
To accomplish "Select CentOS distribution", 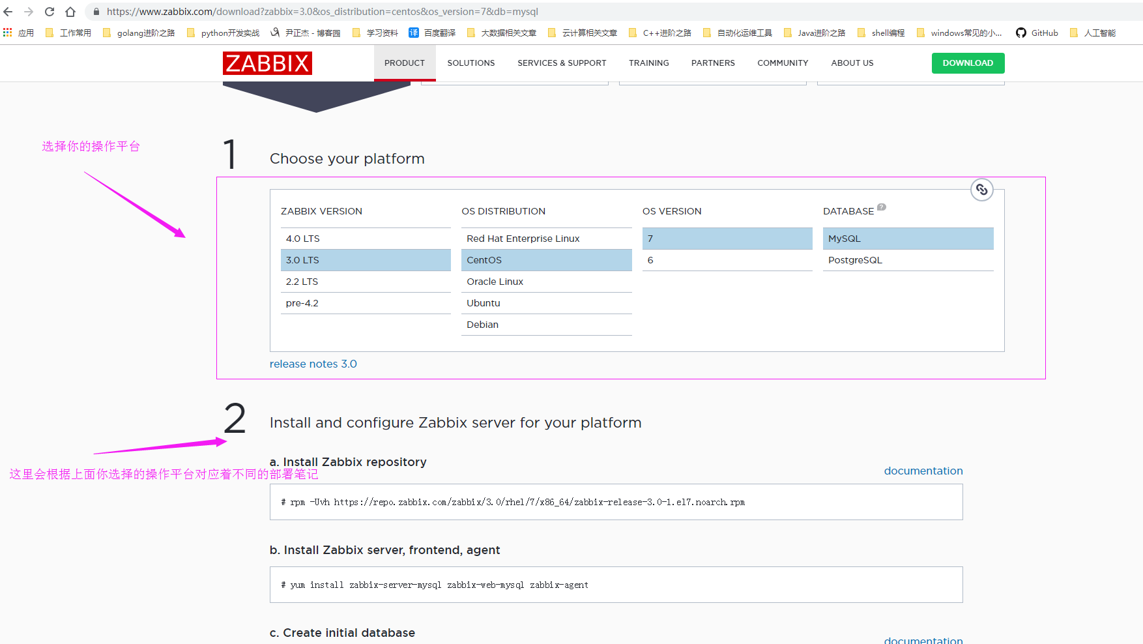I will pyautogui.click(x=547, y=260).
